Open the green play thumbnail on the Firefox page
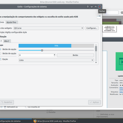123x123 pixels. coord(119,61)
